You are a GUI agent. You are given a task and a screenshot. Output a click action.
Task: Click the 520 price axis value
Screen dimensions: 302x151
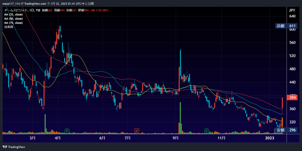pyautogui.click(x=292, y=56)
